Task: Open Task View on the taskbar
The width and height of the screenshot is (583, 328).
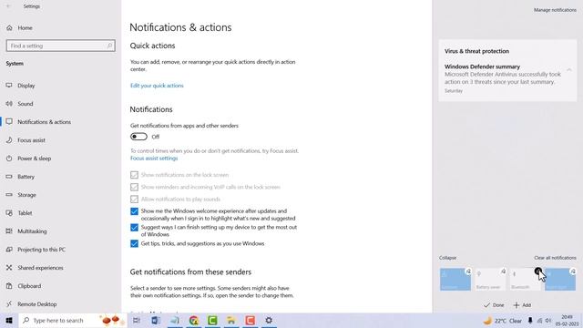Action: pyautogui.click(x=137, y=320)
